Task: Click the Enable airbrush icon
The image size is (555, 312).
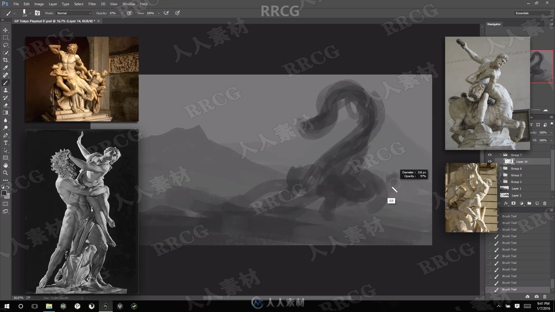Action: pos(166,13)
